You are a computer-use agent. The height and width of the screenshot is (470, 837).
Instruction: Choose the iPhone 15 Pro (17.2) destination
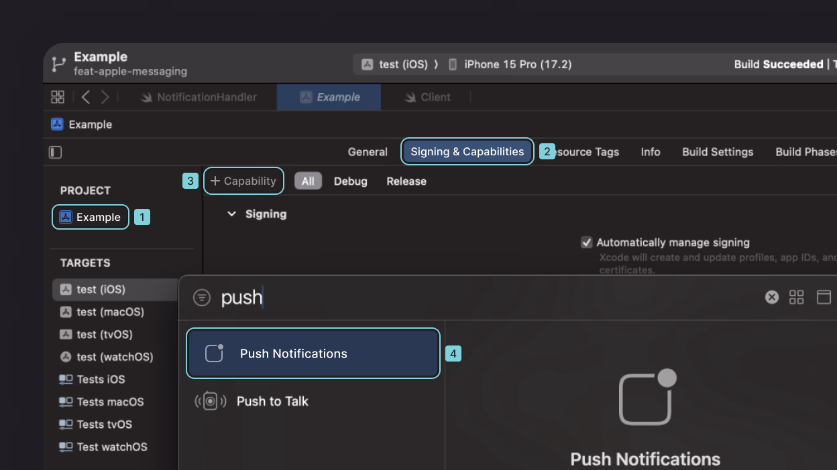(510, 64)
